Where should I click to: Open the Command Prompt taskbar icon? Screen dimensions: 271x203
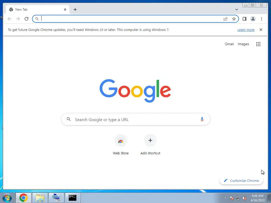[73, 198]
